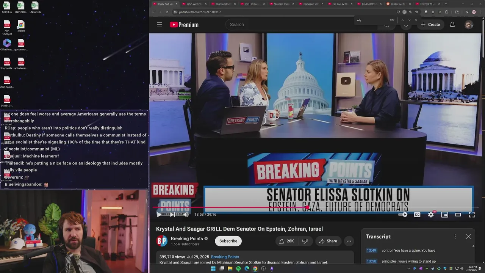
Task: Like the video with 28K likes
Action: 286,241
